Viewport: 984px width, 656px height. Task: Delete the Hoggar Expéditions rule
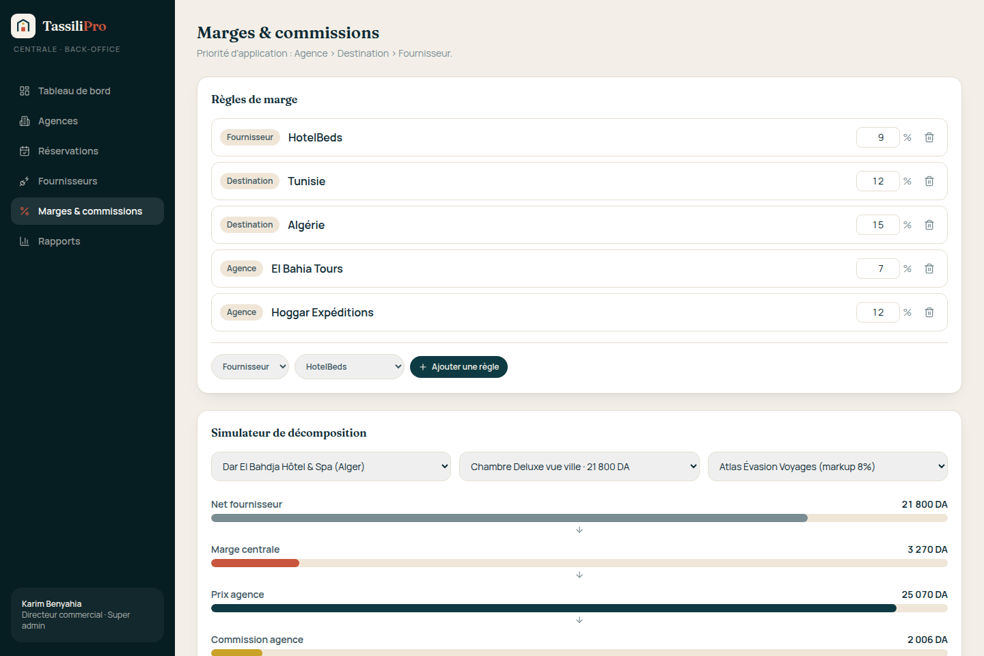coord(929,312)
